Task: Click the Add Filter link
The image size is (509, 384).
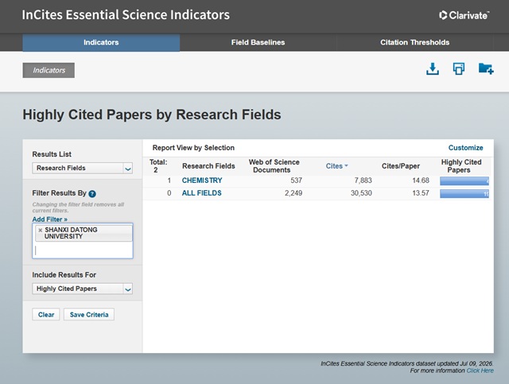Action: coord(49,219)
